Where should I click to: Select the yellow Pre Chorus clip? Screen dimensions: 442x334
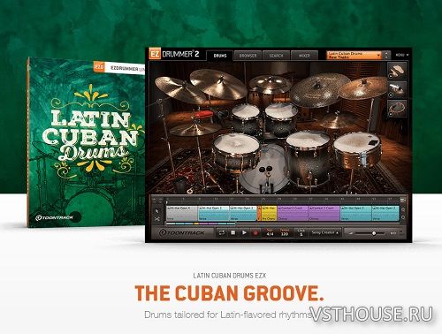(270, 213)
